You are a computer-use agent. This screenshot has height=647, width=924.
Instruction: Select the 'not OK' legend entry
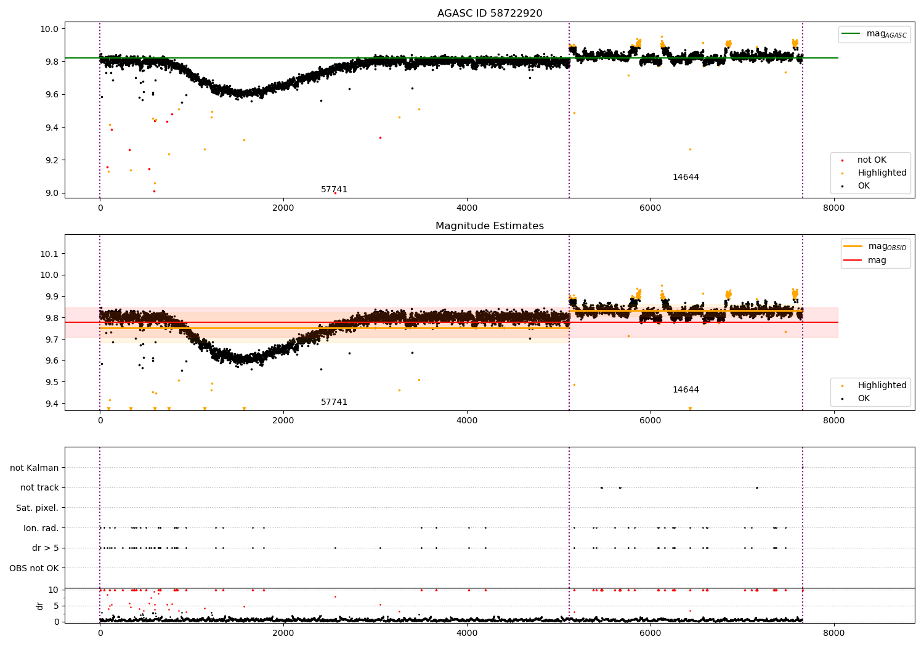tap(872, 160)
